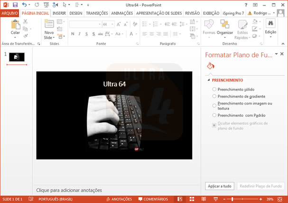Viewport: 288px width, 203px height.
Task: Select Preenchimento com imagem ou textura
Action: (x=242, y=106)
